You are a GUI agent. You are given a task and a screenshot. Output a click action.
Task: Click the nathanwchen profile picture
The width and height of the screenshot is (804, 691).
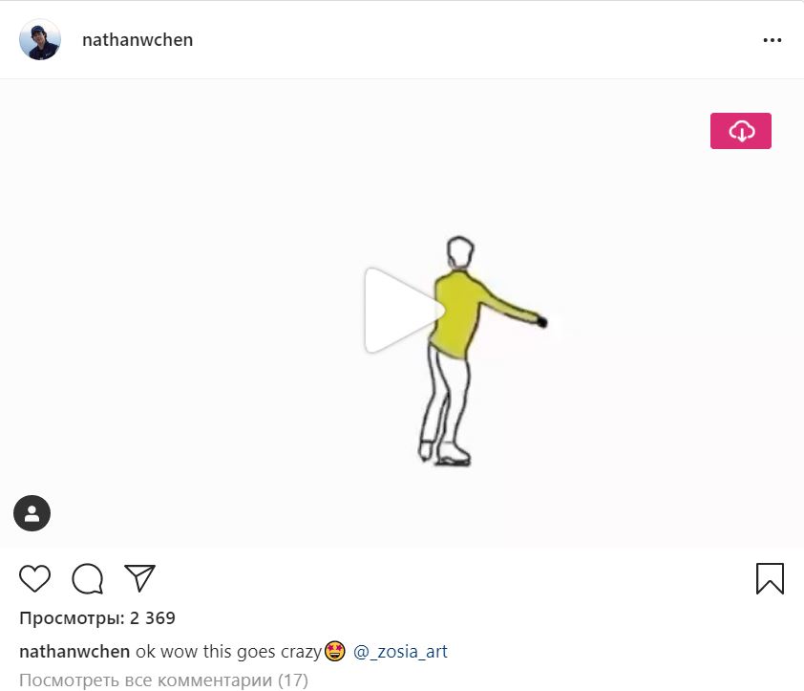tap(40, 40)
